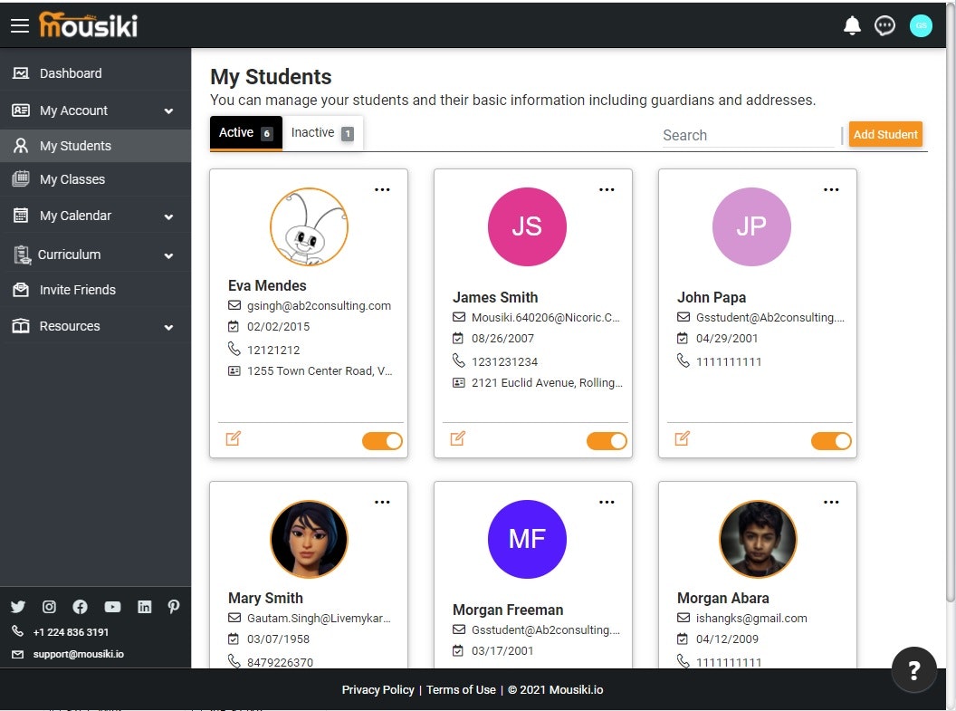956x711 pixels.
Task: Open chat messages icon
Action: [x=884, y=25]
